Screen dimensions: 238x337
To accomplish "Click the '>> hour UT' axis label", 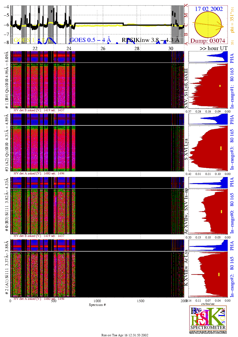I will click(213, 48).
